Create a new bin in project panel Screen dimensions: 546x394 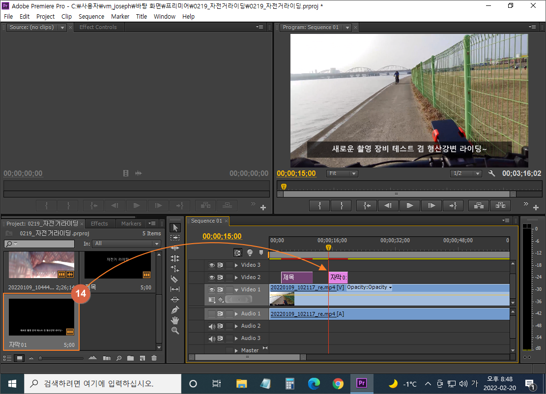[x=131, y=358]
